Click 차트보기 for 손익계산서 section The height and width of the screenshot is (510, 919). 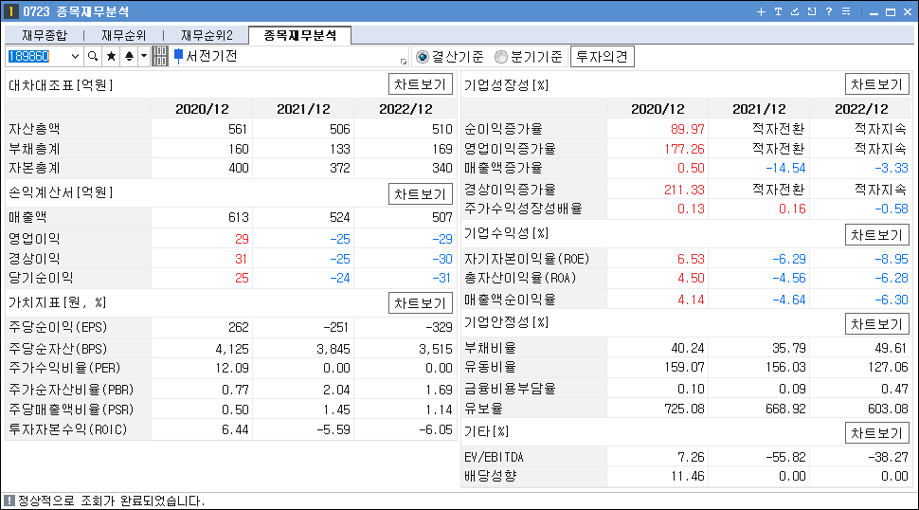421,194
